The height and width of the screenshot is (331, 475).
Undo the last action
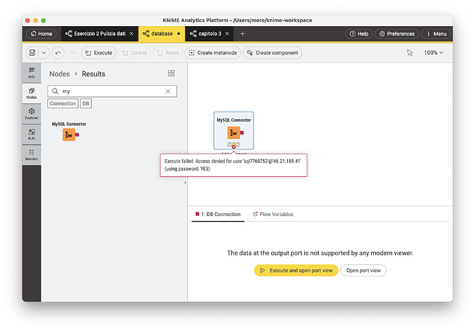pos(58,53)
